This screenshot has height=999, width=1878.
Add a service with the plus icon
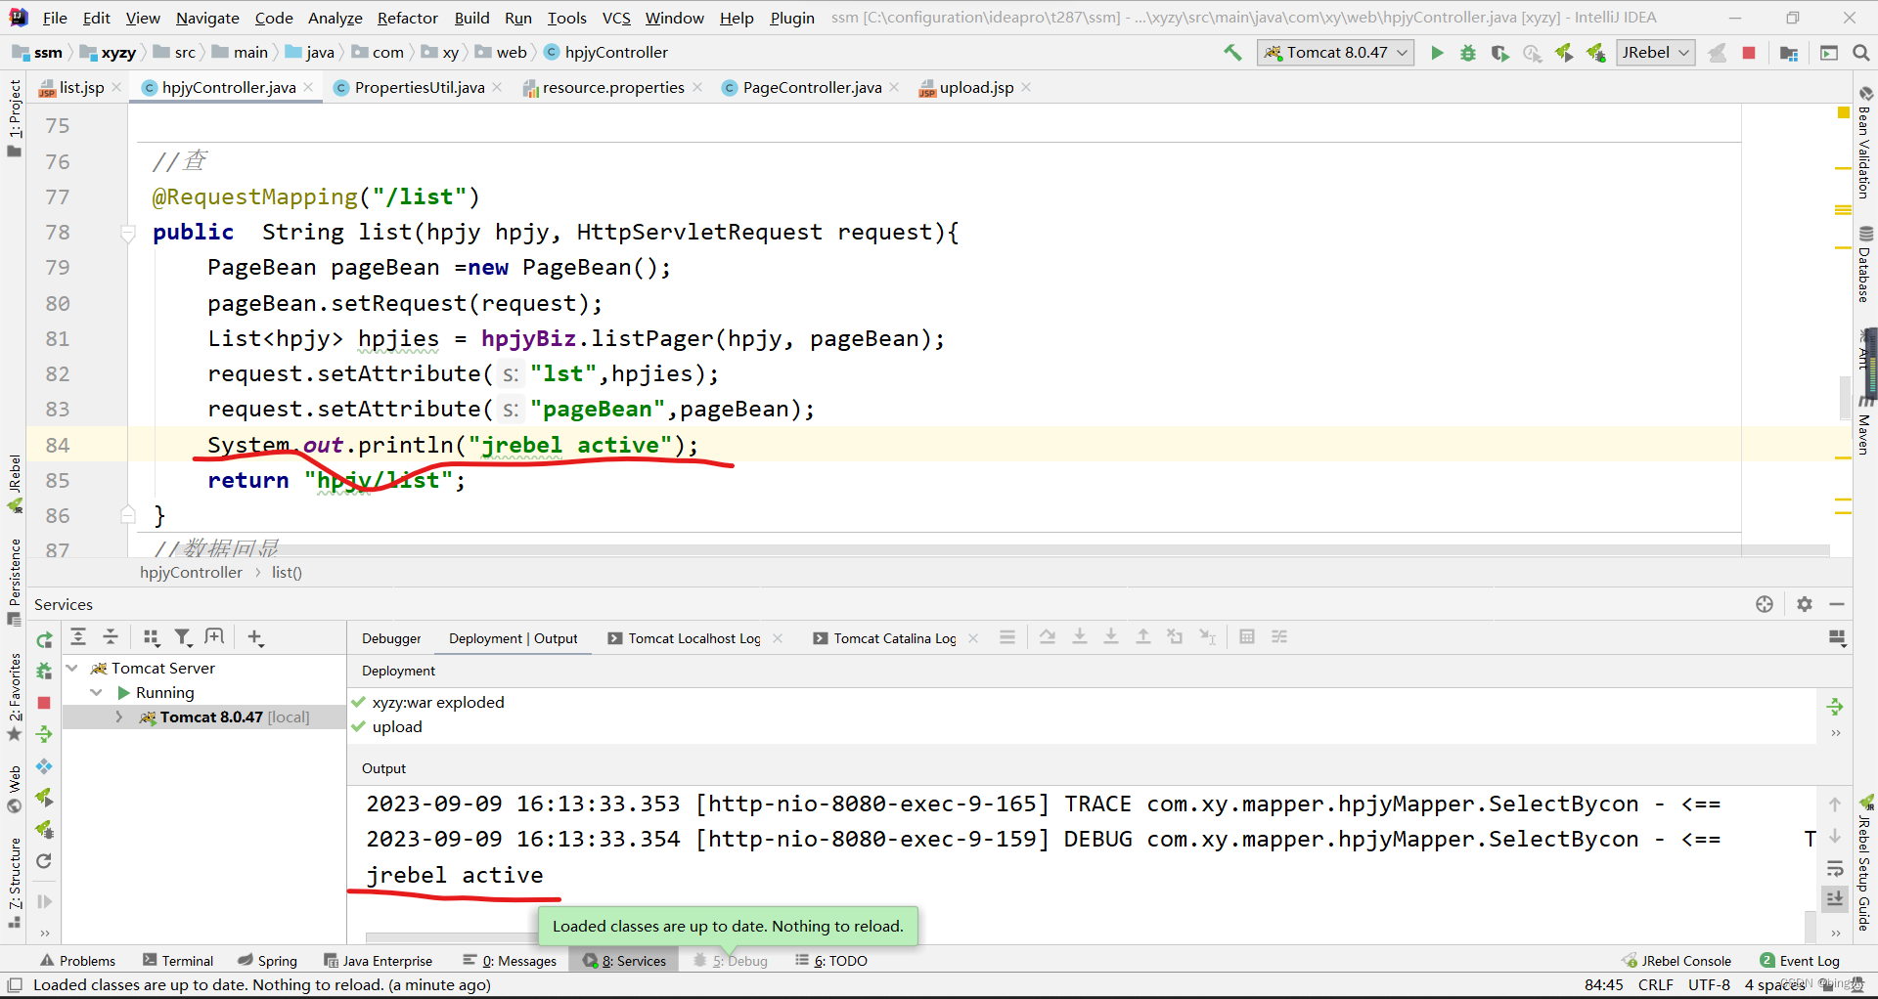(x=255, y=637)
